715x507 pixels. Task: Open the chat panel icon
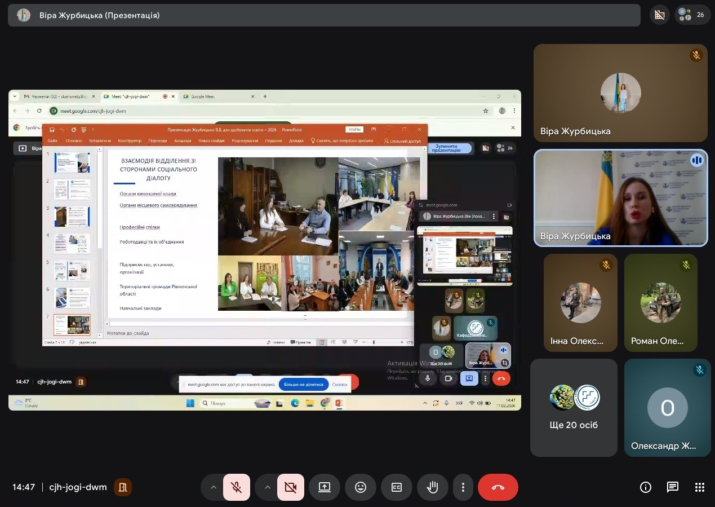672,487
